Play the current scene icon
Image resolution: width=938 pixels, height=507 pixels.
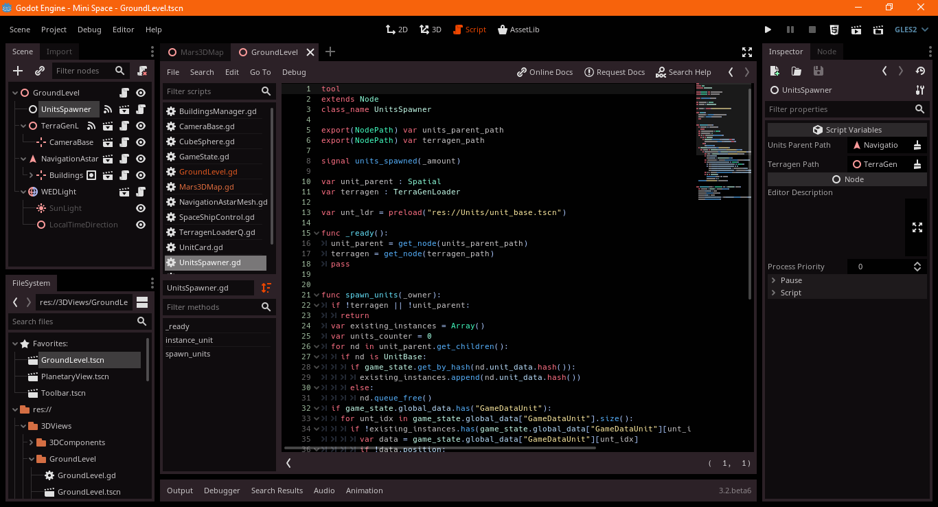856,30
